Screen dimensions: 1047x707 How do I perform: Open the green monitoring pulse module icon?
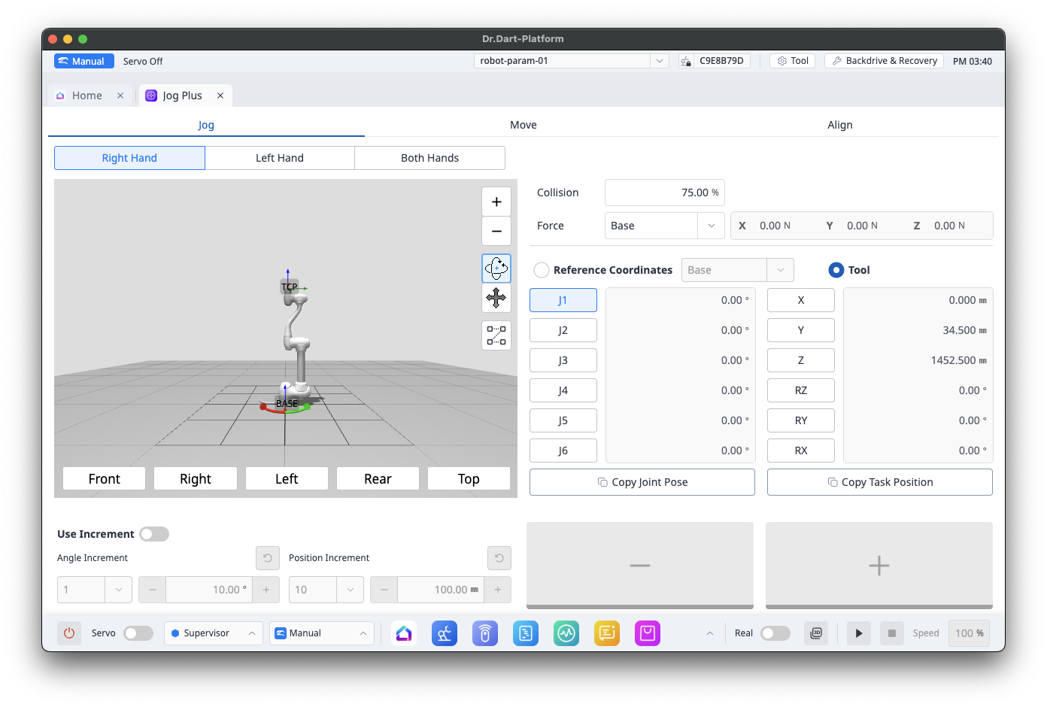point(566,633)
